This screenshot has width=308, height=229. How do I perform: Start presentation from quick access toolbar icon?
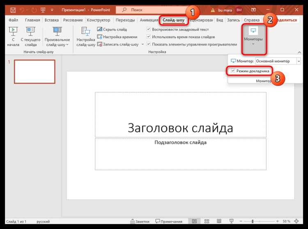coord(43,10)
